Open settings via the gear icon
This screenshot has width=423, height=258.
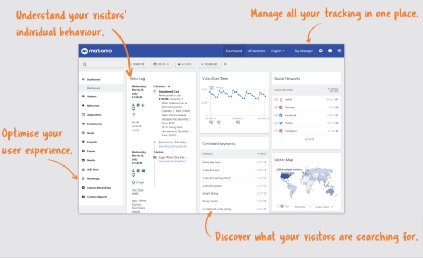(x=320, y=51)
